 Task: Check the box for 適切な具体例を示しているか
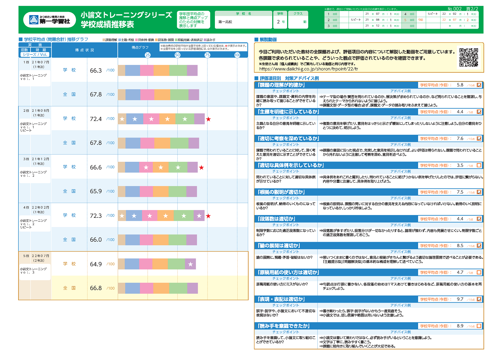[479, 165]
